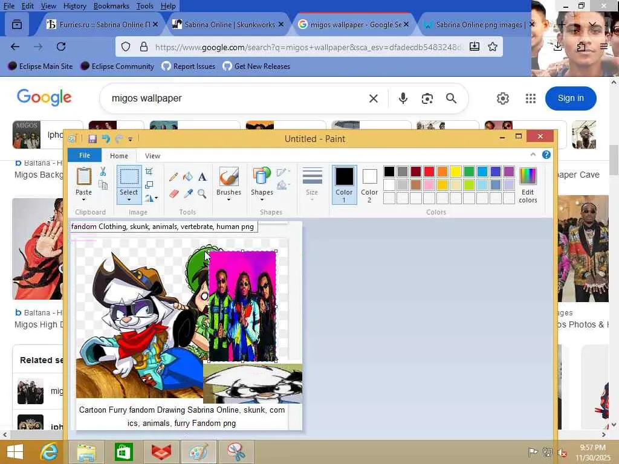Screen dimensions: 619x464
Task: Open Internet Explorer from the taskbar
Action: [50, 452]
